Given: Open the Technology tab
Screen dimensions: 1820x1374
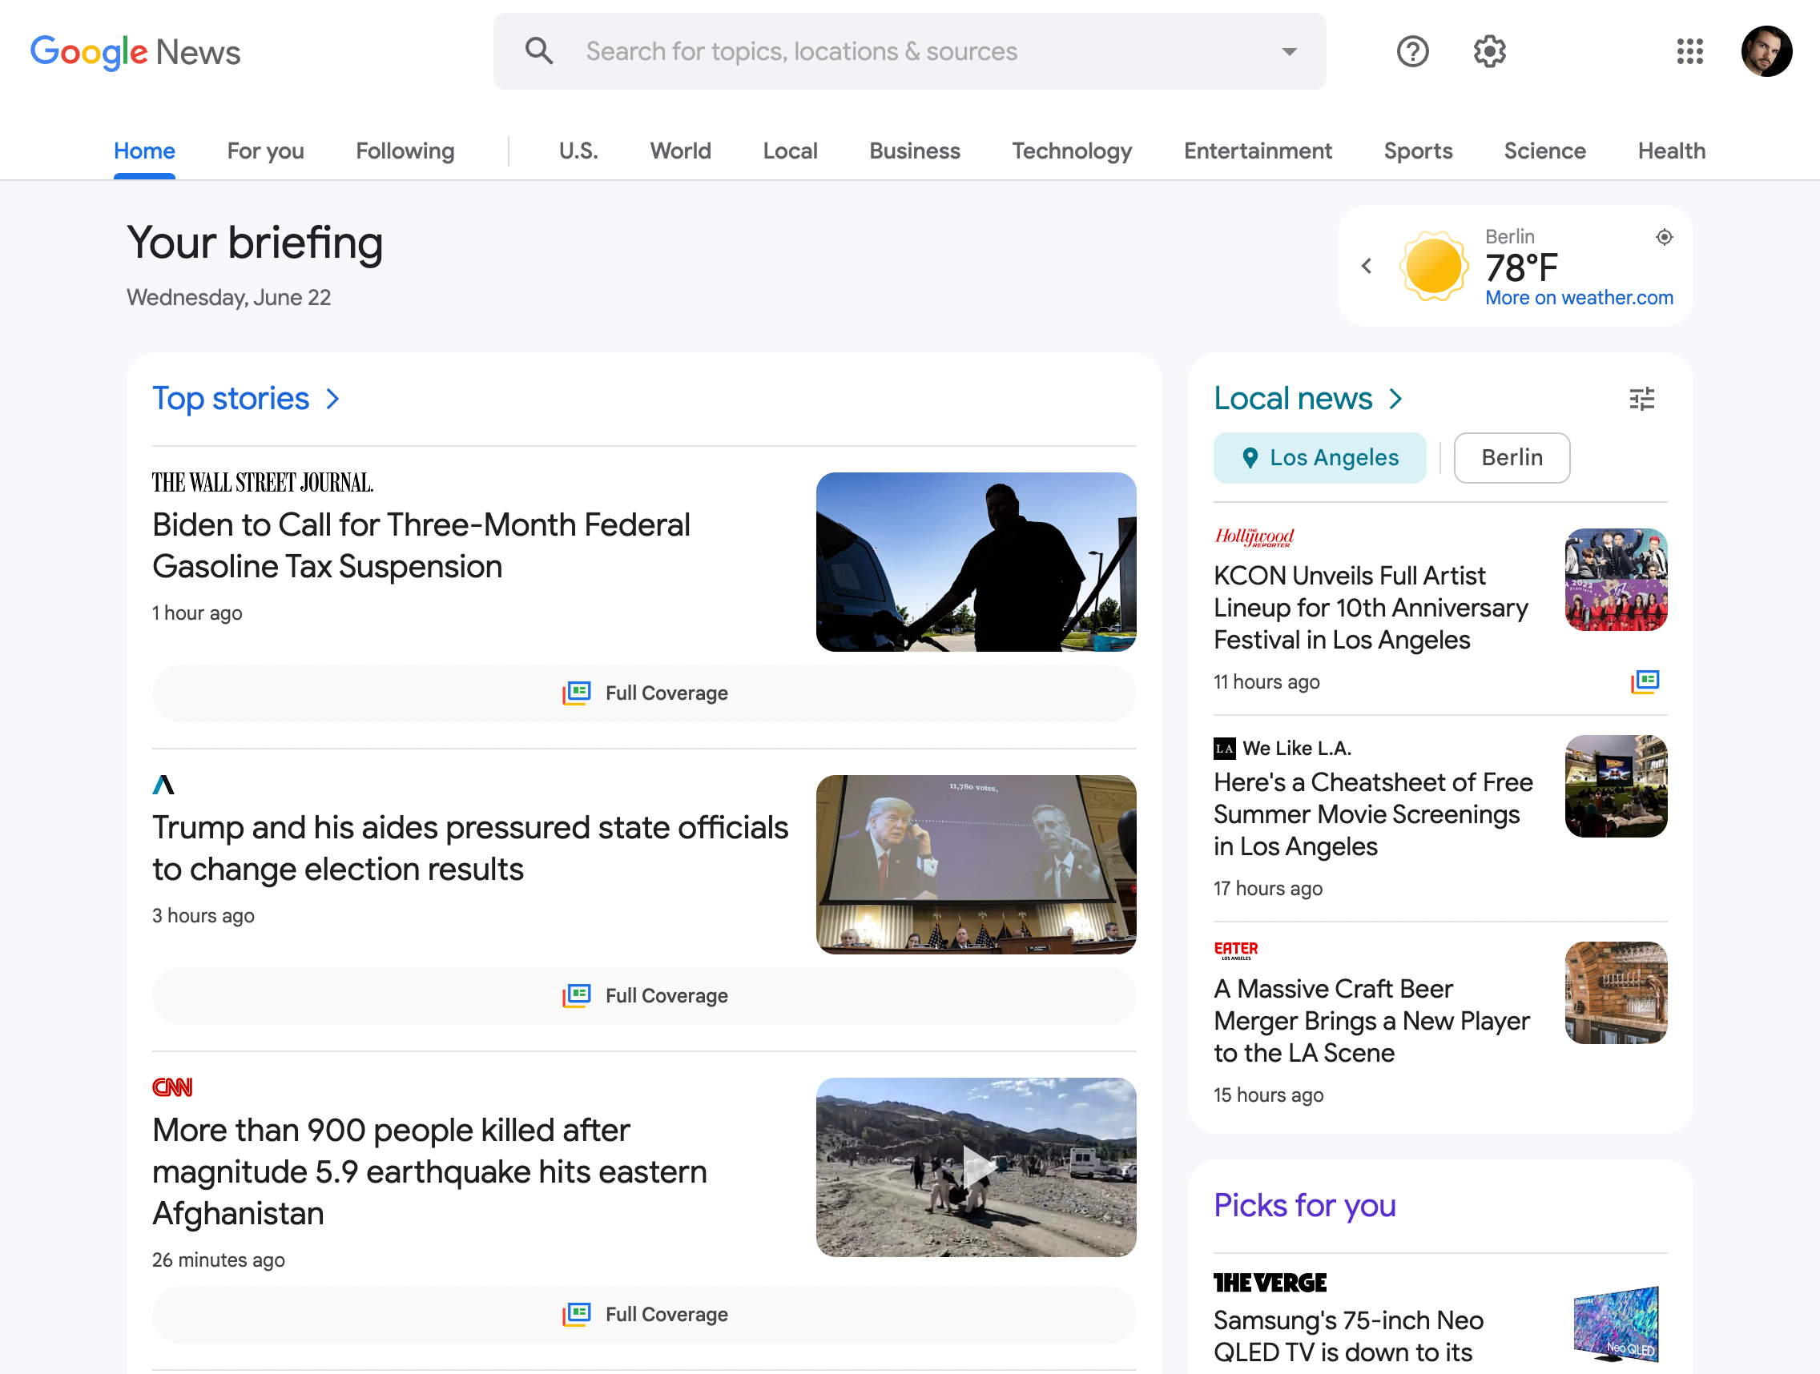Looking at the screenshot, I should (1071, 151).
